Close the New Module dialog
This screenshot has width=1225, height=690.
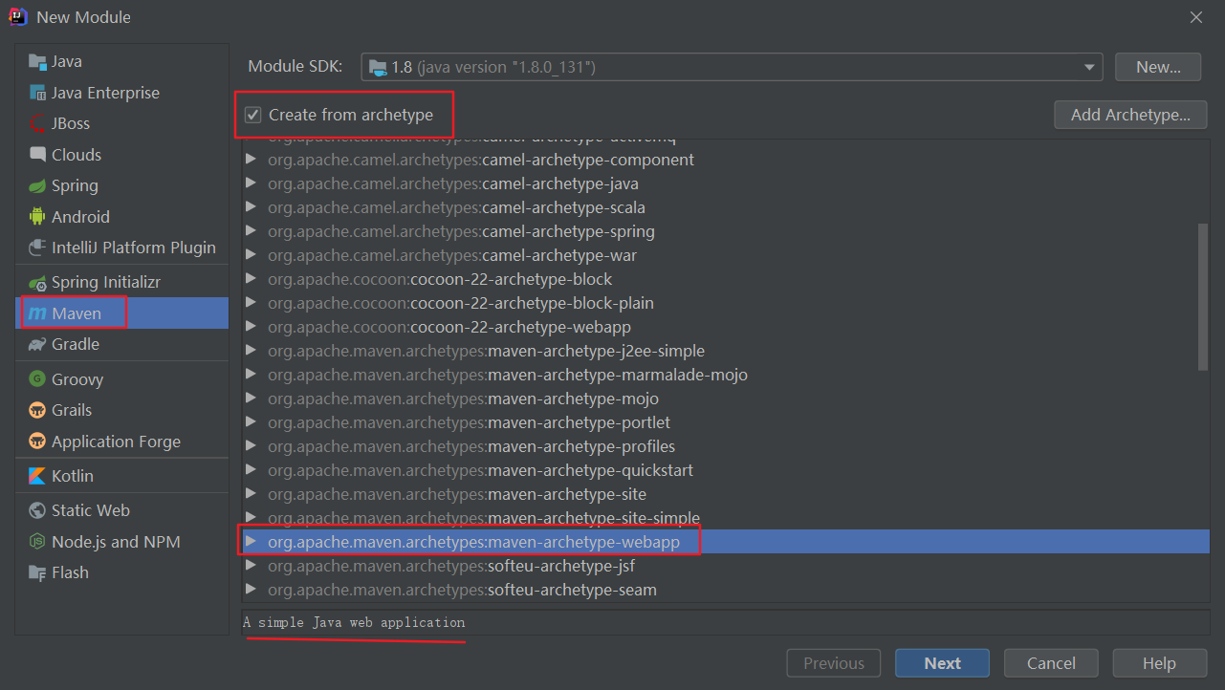[1196, 17]
